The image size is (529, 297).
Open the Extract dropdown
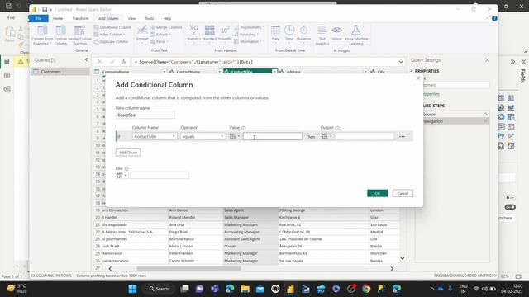pyautogui.click(x=160, y=35)
